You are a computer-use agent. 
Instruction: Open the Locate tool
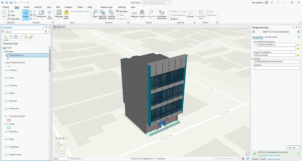tap(142, 15)
